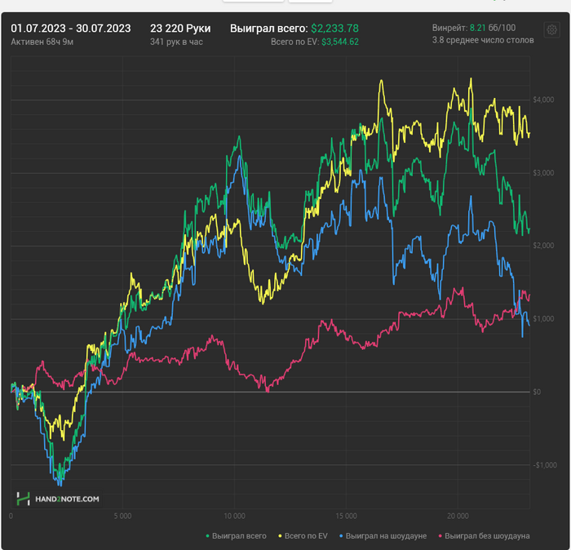Click the 15 000 x-axis label
571x550 pixels.
[347, 516]
